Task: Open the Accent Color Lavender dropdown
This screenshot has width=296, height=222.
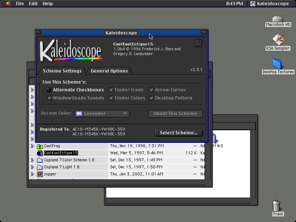Action: [x=102, y=114]
